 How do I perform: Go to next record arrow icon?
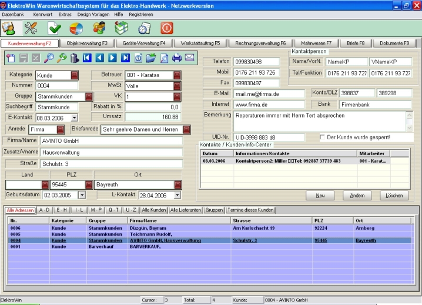tap(112, 58)
